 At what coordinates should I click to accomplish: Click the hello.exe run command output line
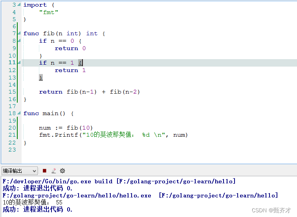point(140,195)
